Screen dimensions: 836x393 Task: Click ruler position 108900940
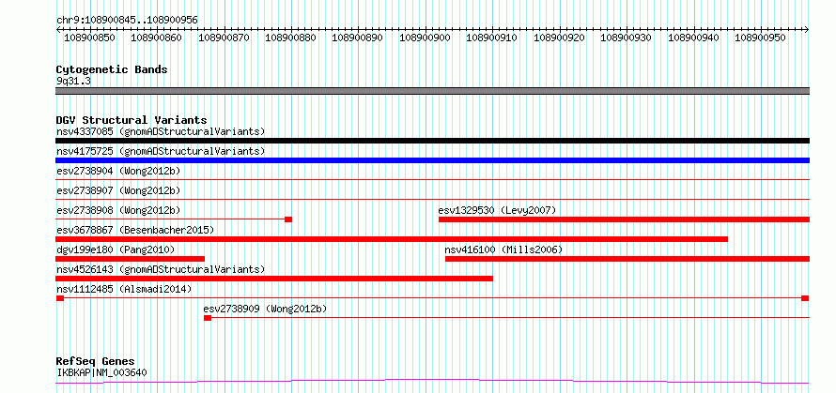693,38
